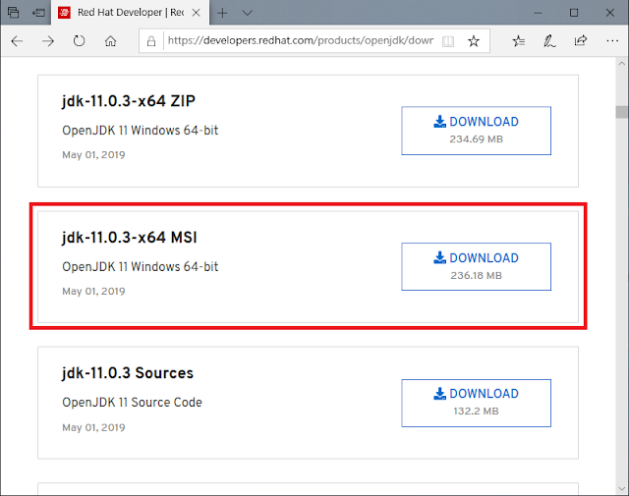Select the Red Hat Developer tab
Viewport: 629px width, 496px height.
[x=131, y=13]
